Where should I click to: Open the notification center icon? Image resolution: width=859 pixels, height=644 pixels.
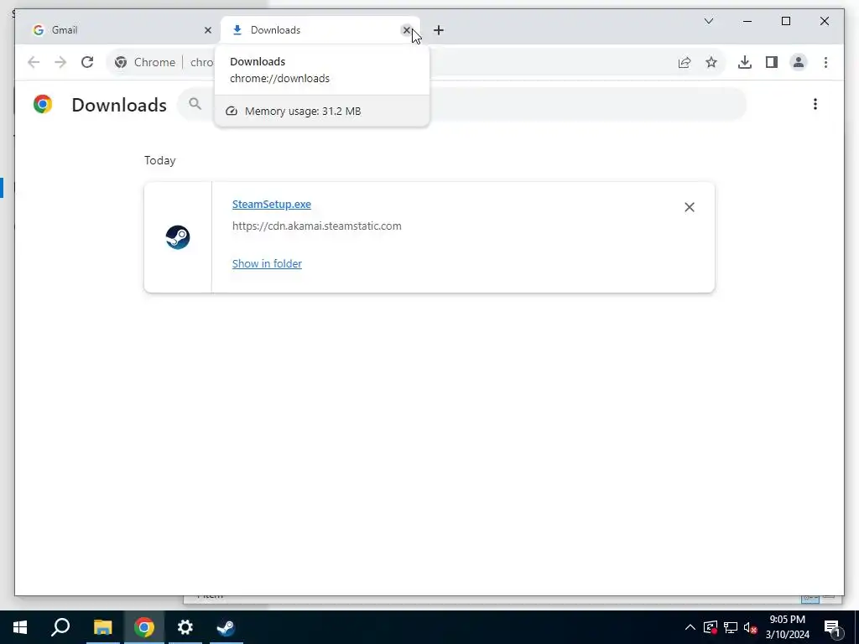tap(833, 628)
